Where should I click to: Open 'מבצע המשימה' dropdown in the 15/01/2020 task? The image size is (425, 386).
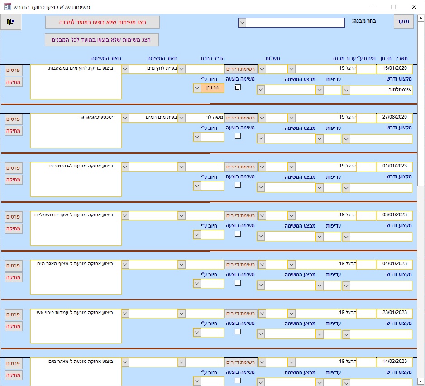260,90
